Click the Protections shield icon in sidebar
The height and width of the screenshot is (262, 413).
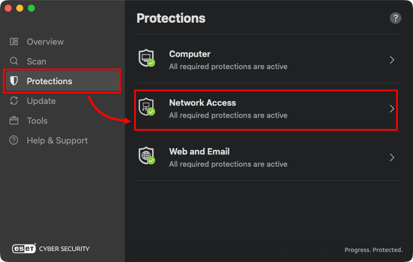click(15, 81)
